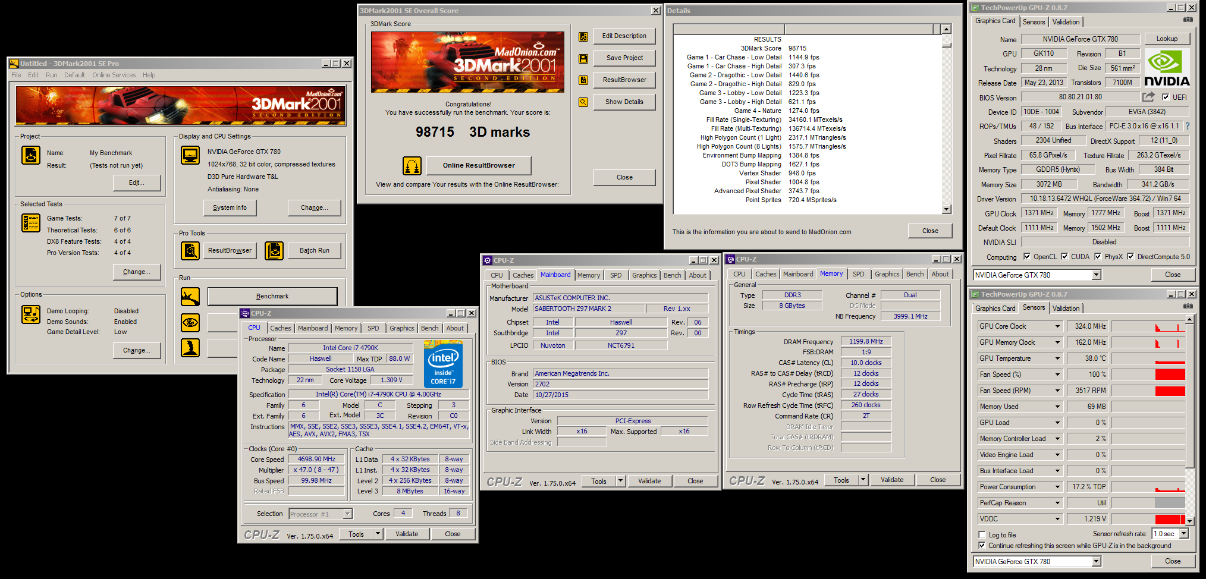Click the Intel Core i7 logo in CPU-Z

point(443,364)
